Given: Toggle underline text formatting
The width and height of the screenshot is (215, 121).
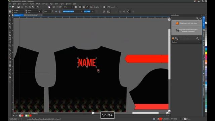Looking at the screenshot, I should coord(104,12).
